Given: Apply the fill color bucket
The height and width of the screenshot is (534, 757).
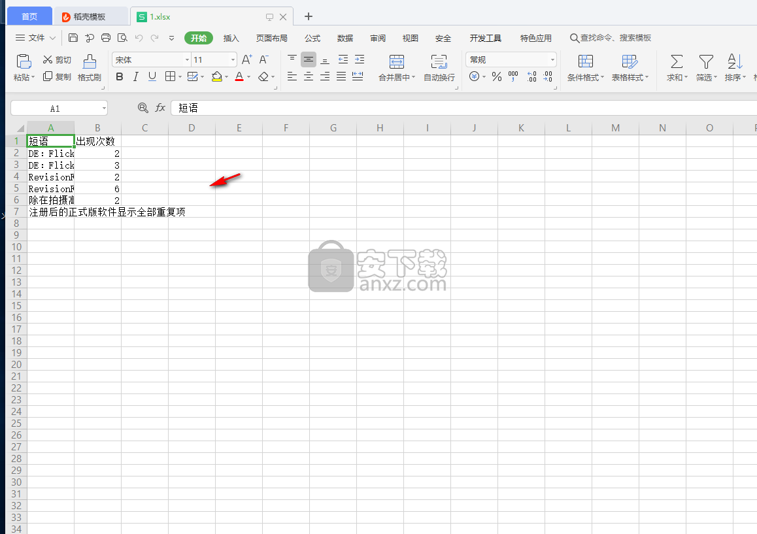Looking at the screenshot, I should point(217,76).
